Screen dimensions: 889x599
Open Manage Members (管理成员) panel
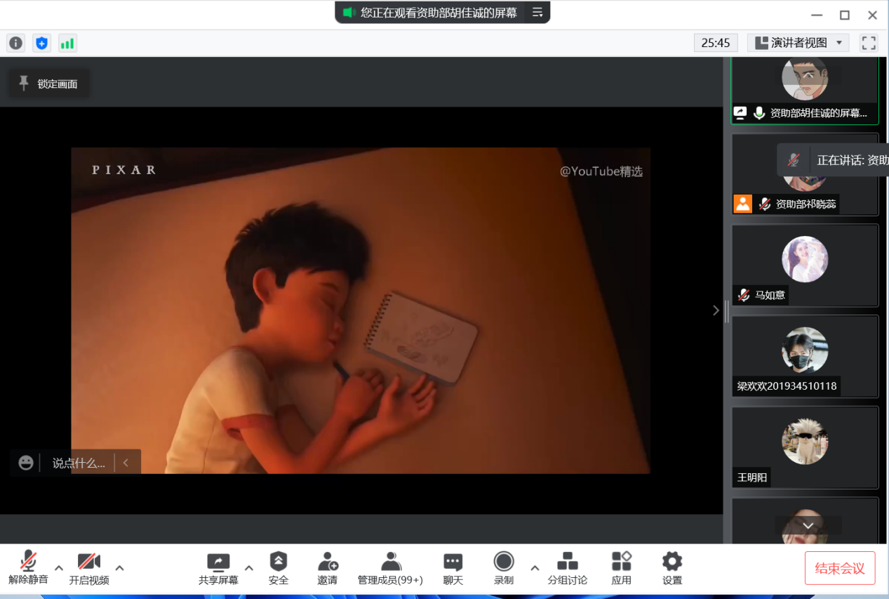(x=390, y=568)
